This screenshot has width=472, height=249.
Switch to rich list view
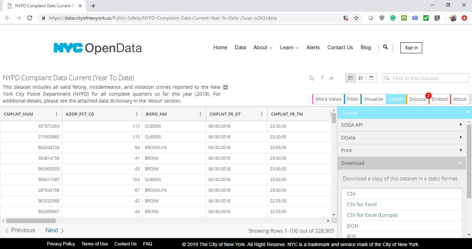point(361,78)
